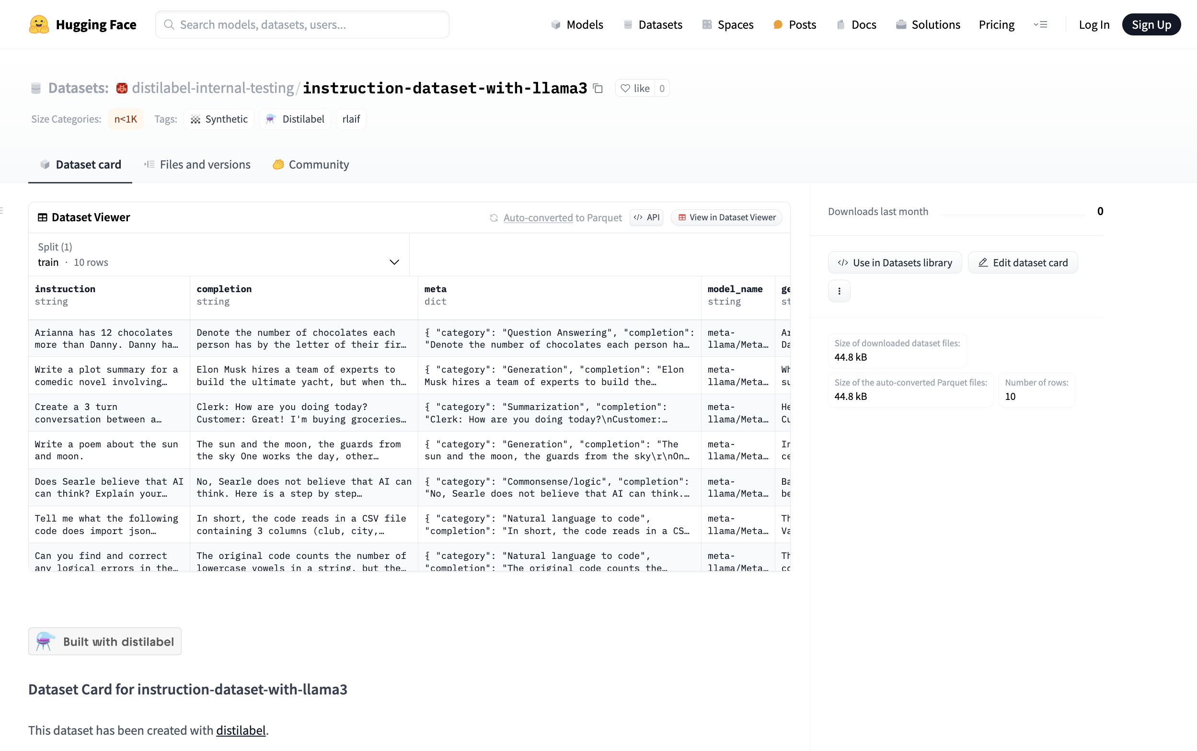Click the Synthetic tag
The width and height of the screenshot is (1197, 751).
tap(219, 119)
